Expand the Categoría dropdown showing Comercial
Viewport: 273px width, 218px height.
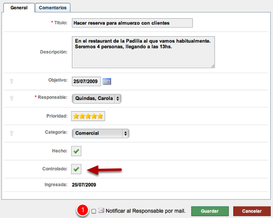tap(100, 133)
